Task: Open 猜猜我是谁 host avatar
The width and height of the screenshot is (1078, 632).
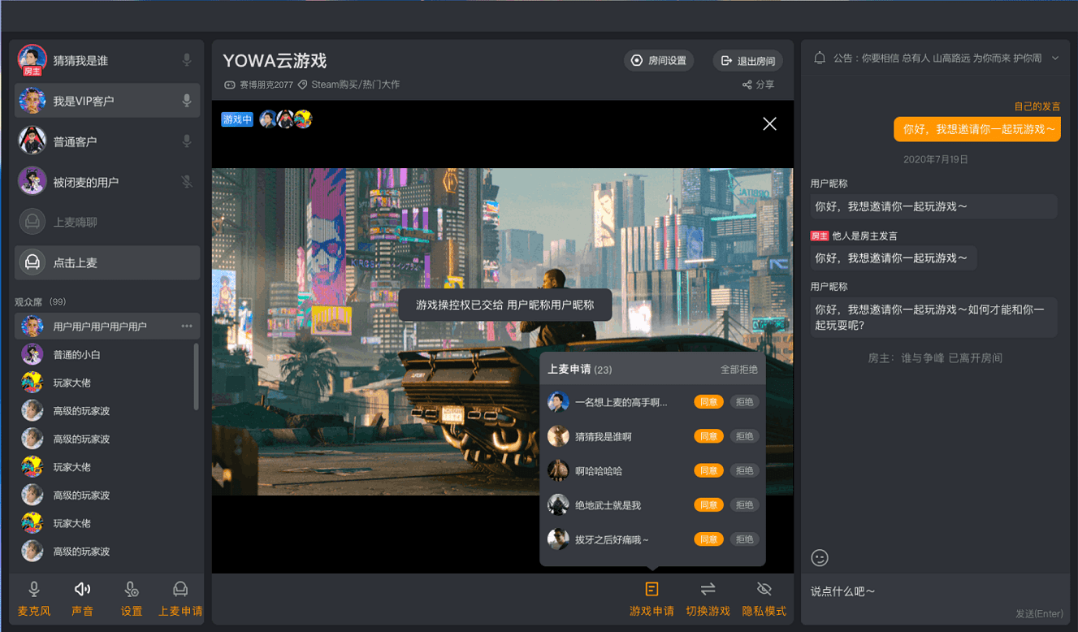Action: (x=32, y=59)
